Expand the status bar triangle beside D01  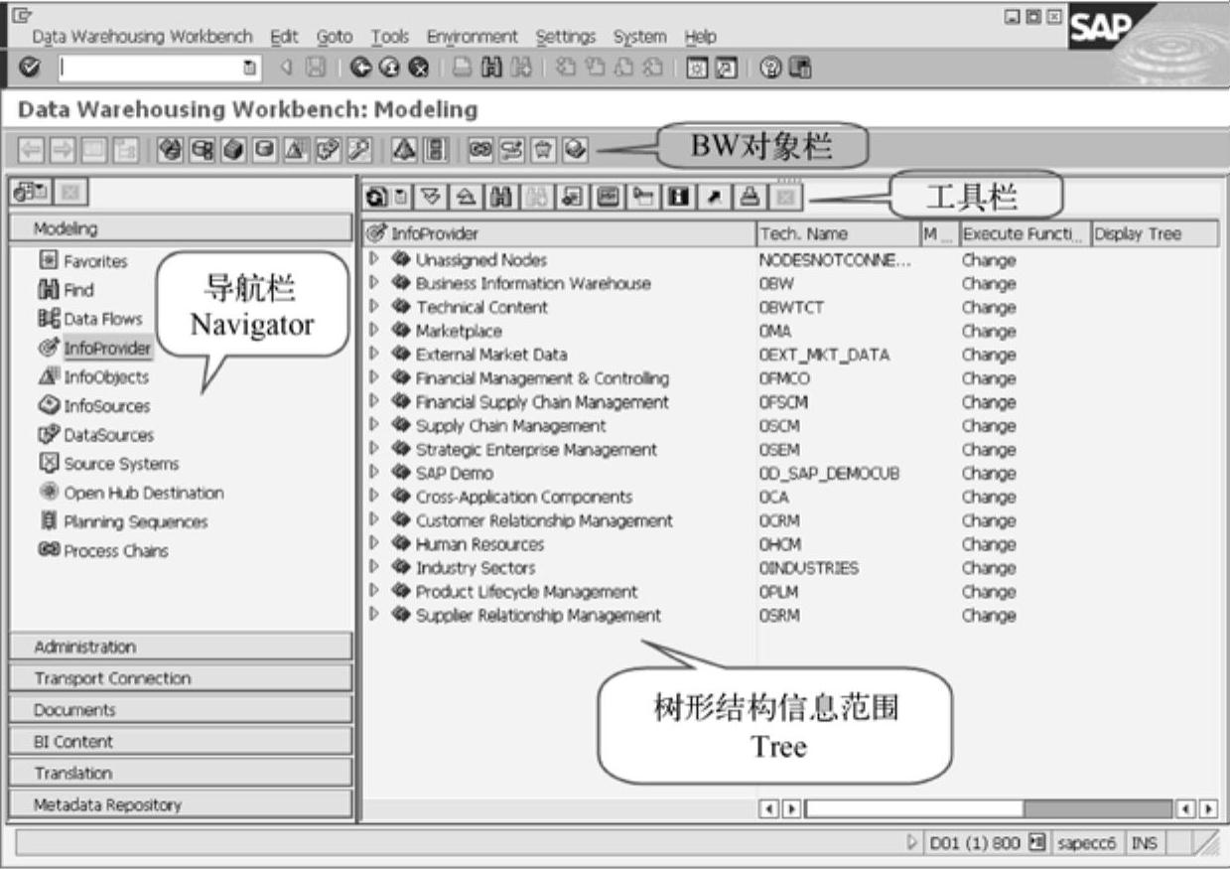(x=914, y=843)
